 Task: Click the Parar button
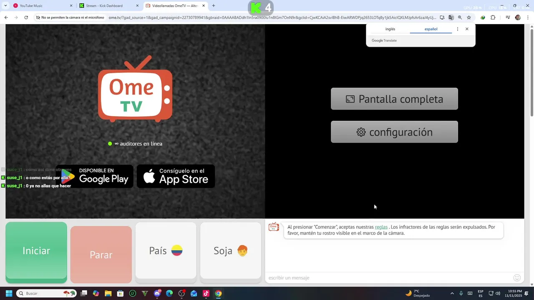101,255
